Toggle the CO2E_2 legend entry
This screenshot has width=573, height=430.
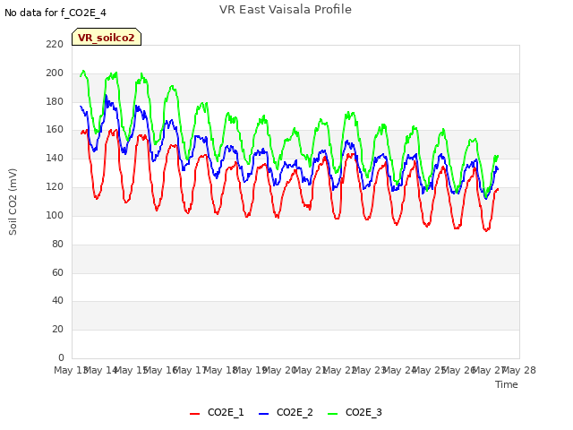tap(286, 412)
